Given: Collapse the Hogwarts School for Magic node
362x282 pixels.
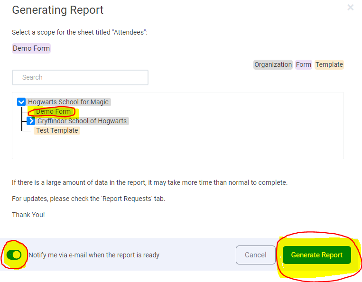Looking at the screenshot, I should (x=21, y=102).
